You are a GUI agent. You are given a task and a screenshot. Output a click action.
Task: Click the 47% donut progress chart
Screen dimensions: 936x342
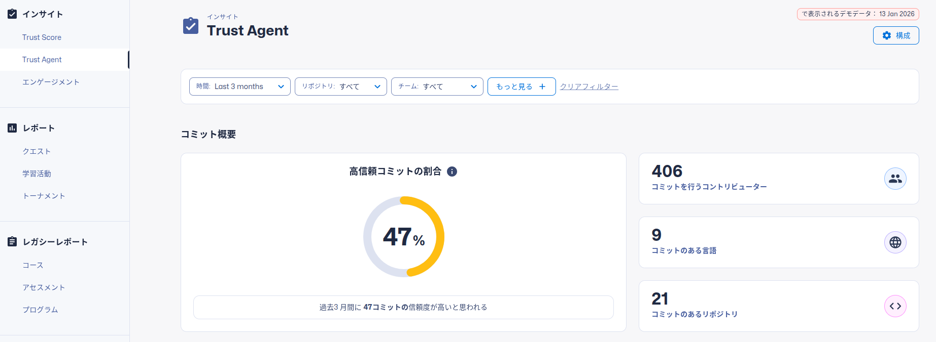(404, 237)
